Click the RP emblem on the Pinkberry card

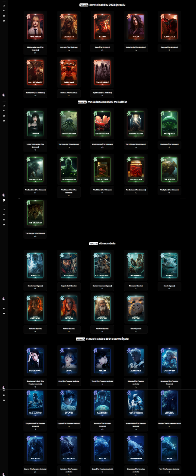click(28, 17)
